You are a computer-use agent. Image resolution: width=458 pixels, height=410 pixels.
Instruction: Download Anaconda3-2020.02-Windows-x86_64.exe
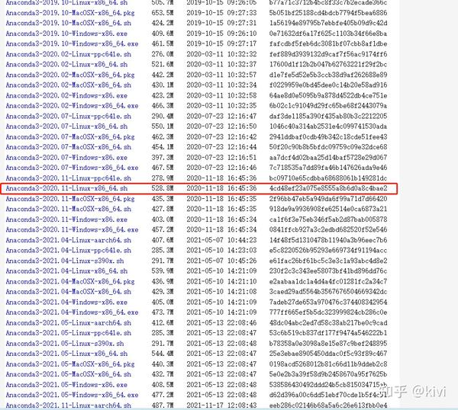point(72,106)
